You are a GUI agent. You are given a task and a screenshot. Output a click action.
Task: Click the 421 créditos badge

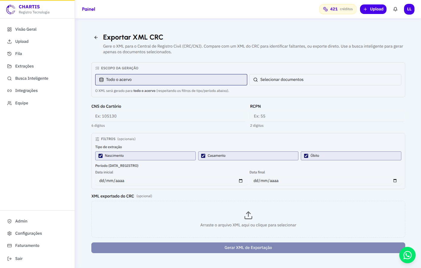pos(338,9)
